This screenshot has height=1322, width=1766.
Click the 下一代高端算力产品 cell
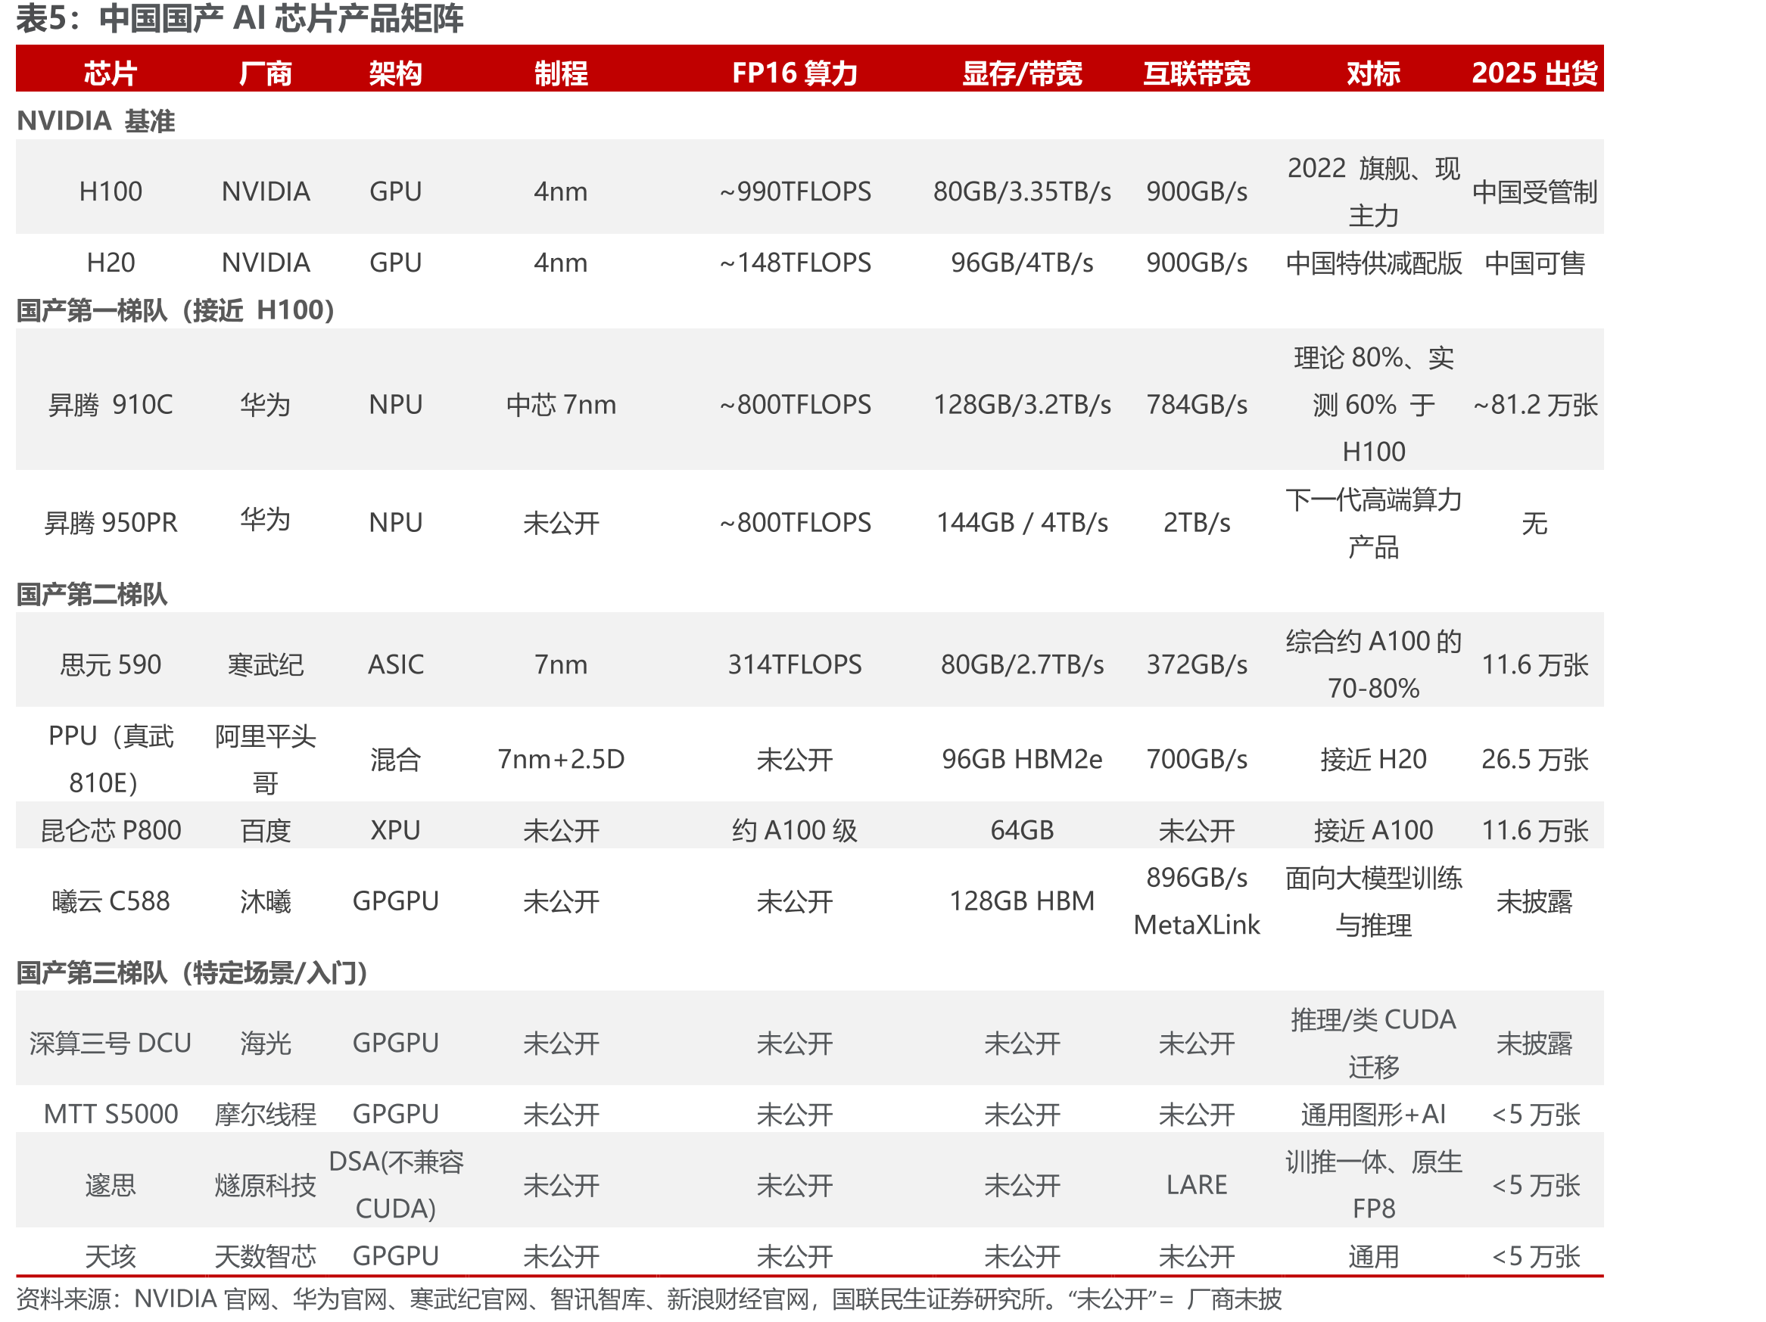click(1372, 523)
